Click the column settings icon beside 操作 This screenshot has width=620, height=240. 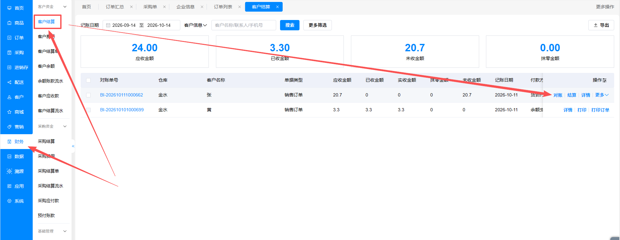[604, 80]
